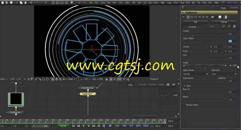241x130 pixels.
Task: Open the LUT dropdown menu
Action: pos(87,79)
